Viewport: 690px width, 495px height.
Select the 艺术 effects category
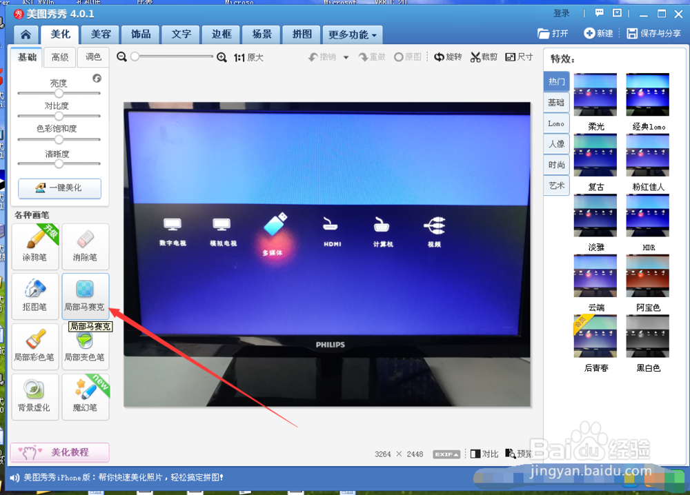[557, 185]
